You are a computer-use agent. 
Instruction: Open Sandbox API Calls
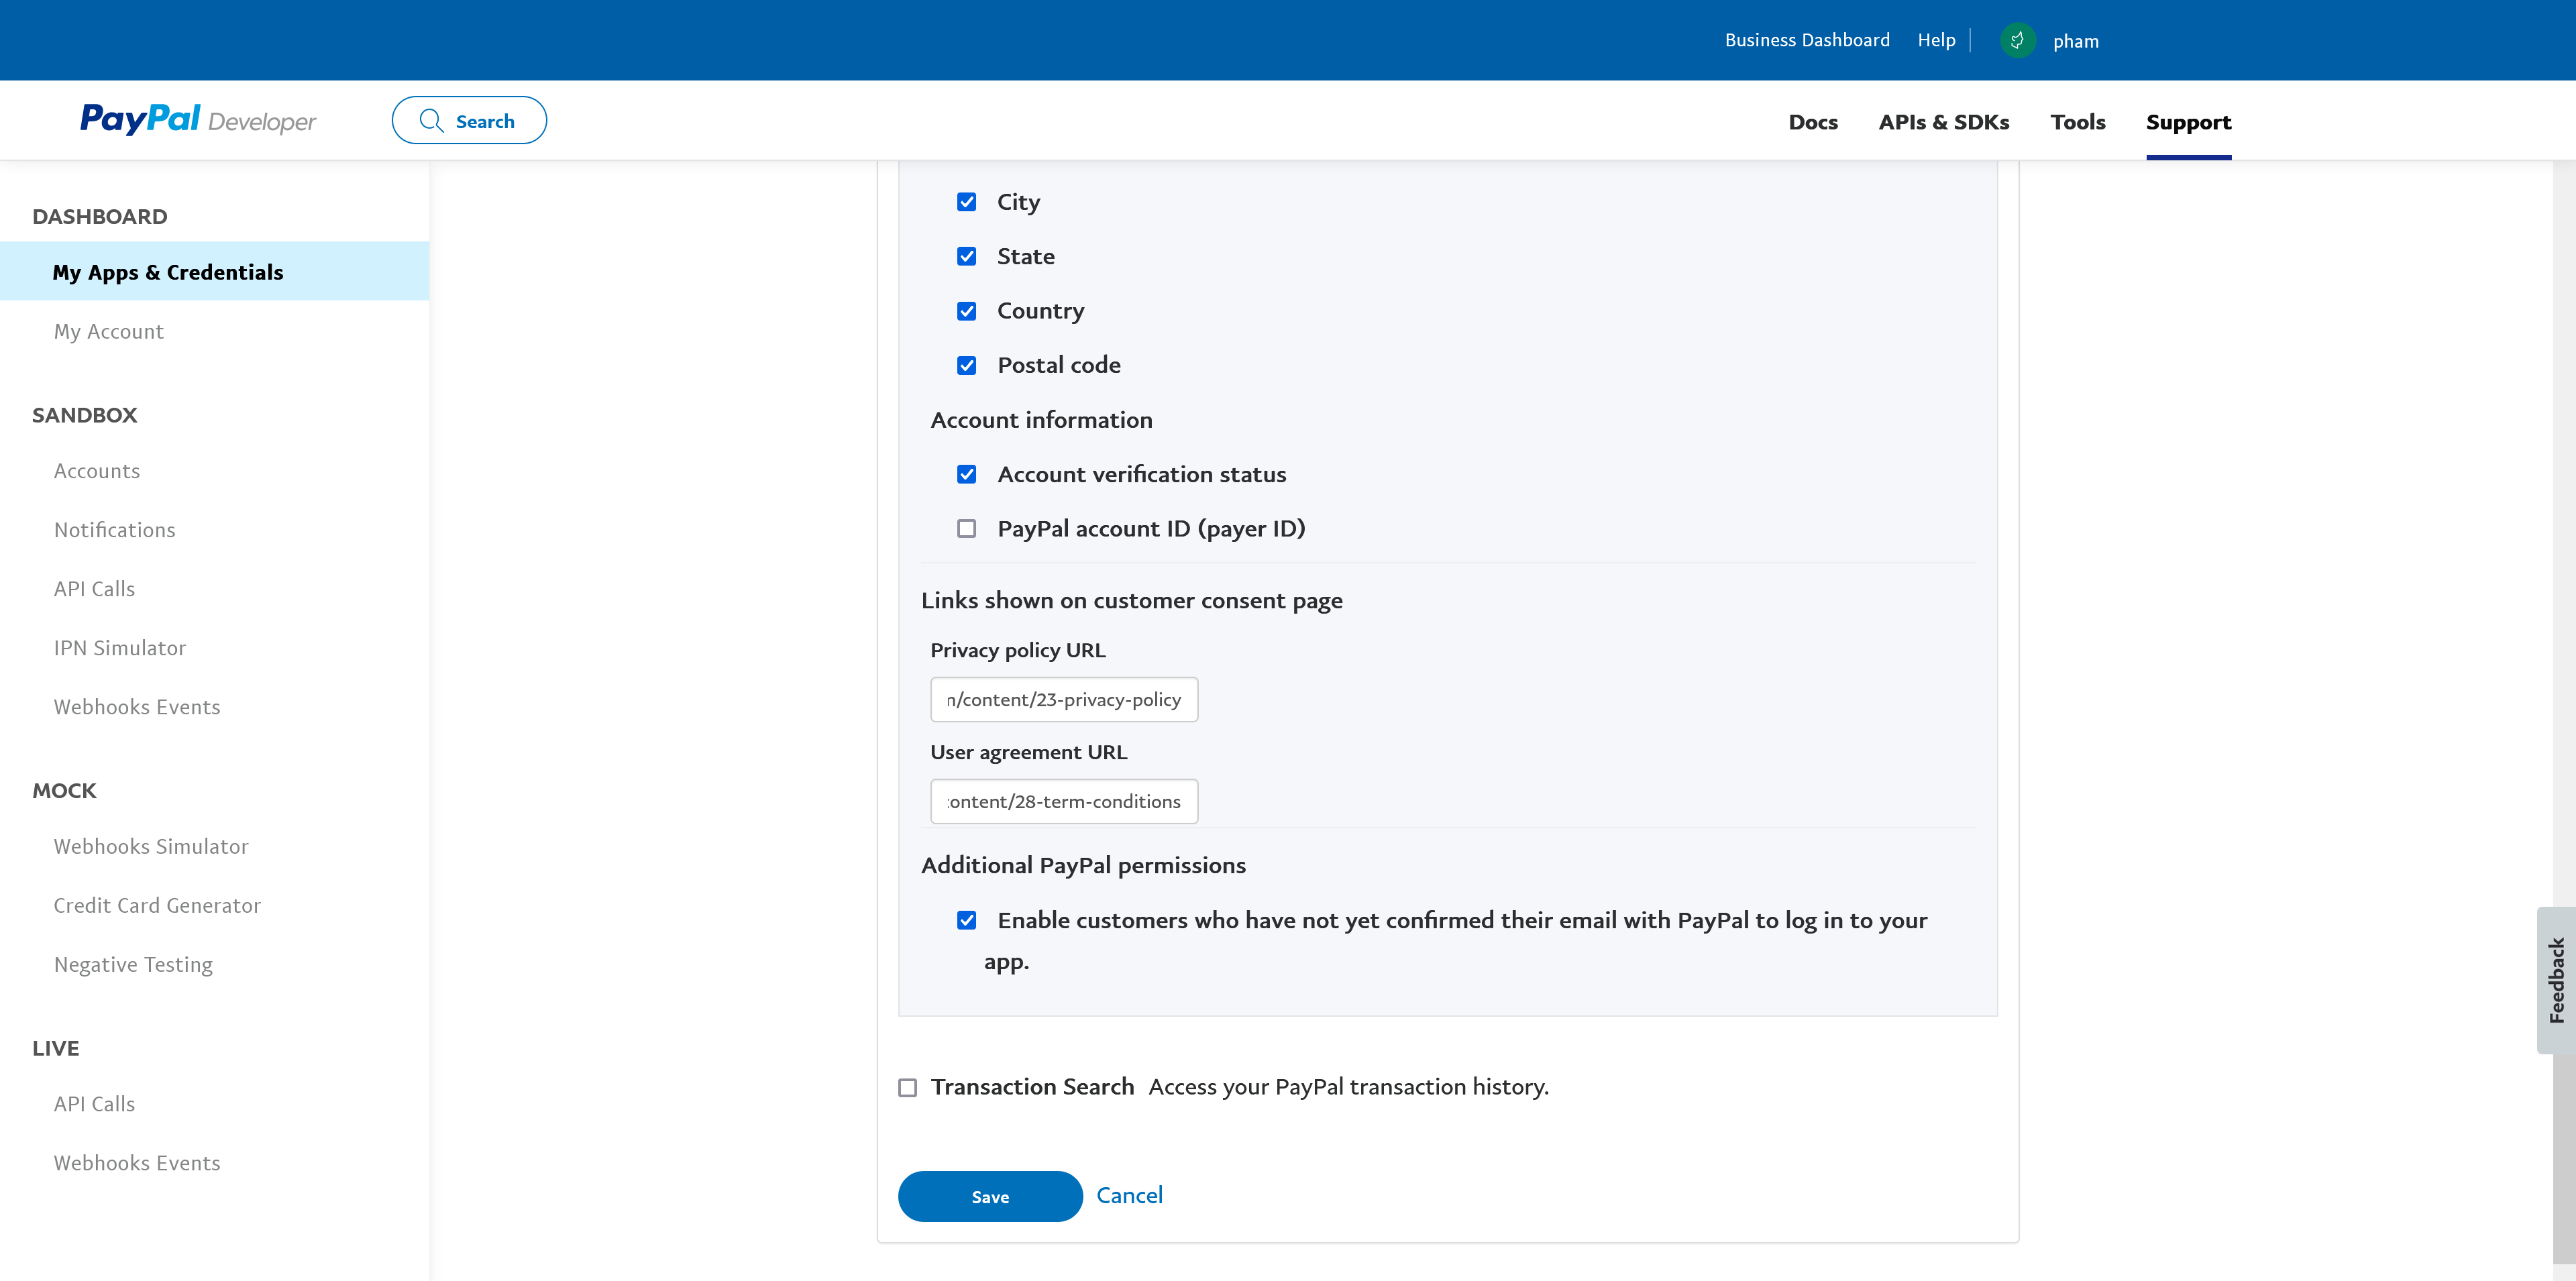[x=94, y=589]
